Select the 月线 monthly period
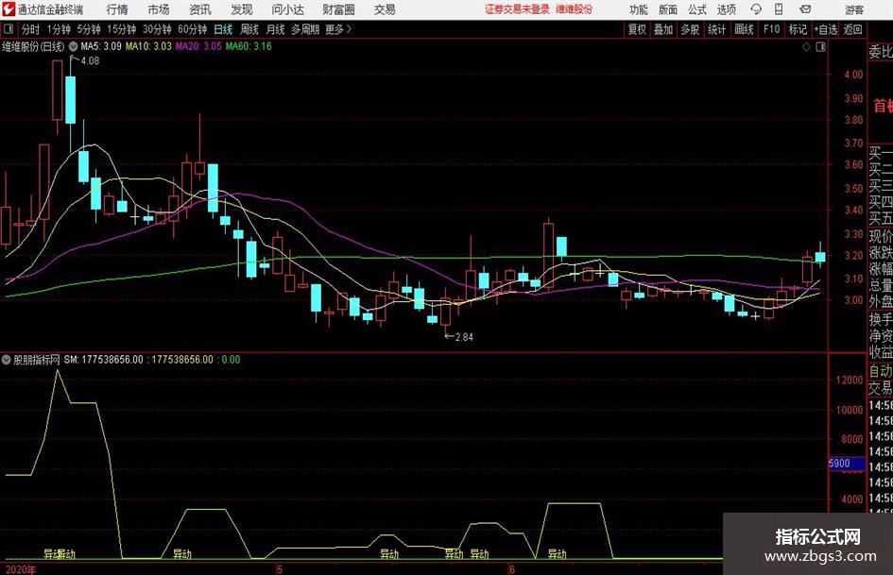 pyautogui.click(x=276, y=29)
